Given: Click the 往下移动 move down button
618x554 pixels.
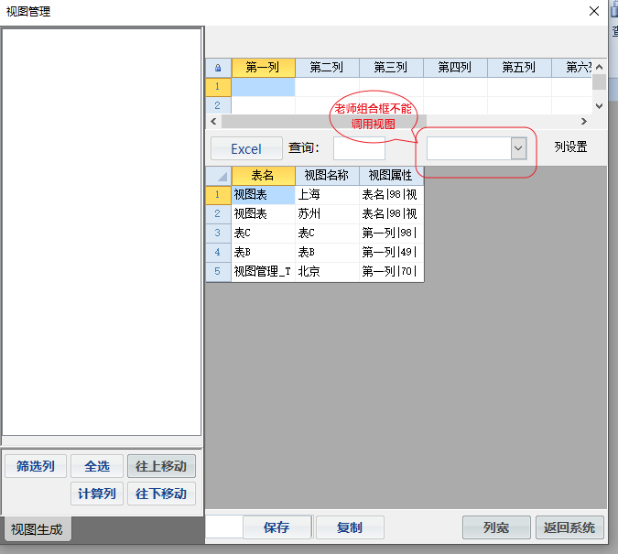Looking at the screenshot, I should pyautogui.click(x=161, y=494).
